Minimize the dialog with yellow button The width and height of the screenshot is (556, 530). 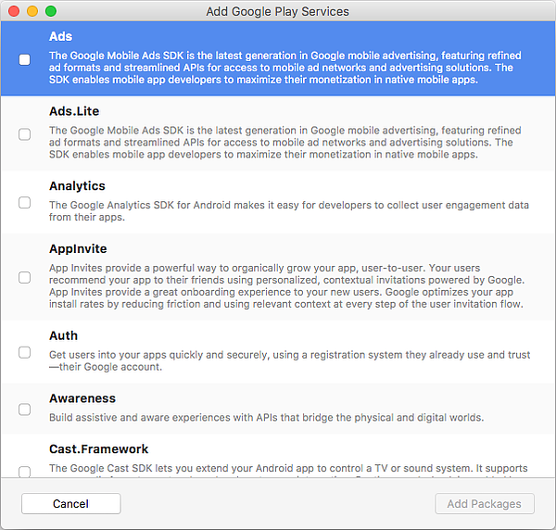point(32,11)
